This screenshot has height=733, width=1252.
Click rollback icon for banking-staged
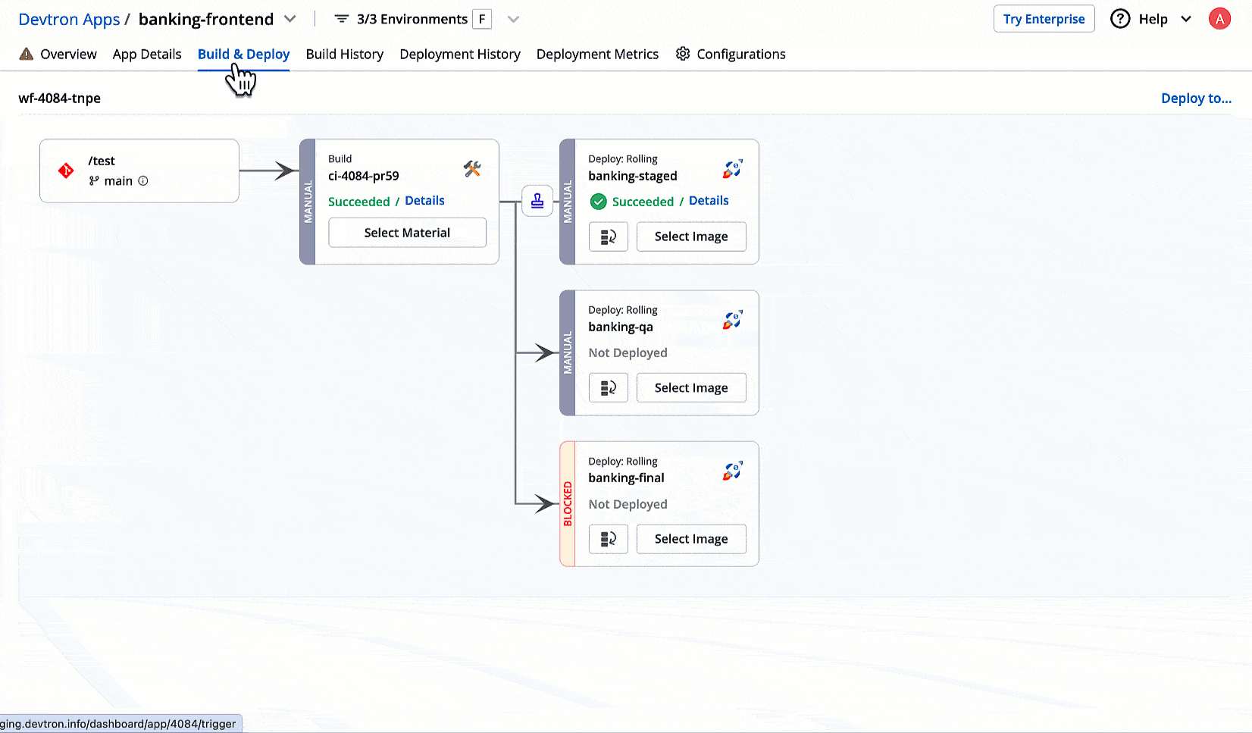click(608, 237)
